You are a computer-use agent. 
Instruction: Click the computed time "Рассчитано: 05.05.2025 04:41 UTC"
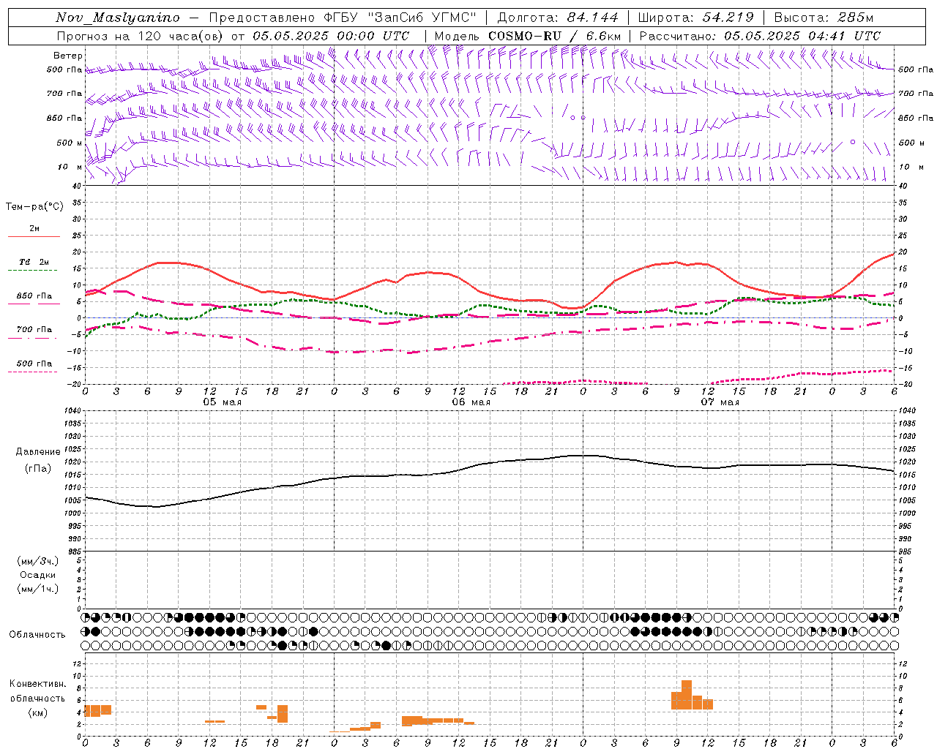pos(760,36)
